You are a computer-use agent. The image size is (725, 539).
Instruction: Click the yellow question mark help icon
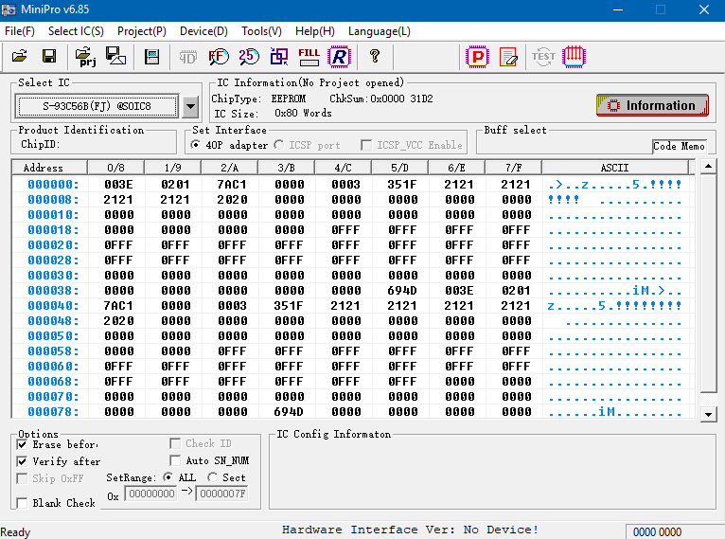pos(375,57)
